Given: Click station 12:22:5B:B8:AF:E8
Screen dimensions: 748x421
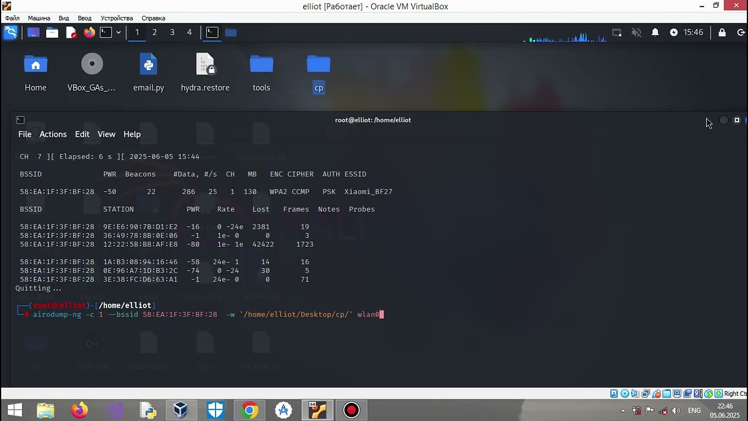Looking at the screenshot, I should [x=140, y=244].
